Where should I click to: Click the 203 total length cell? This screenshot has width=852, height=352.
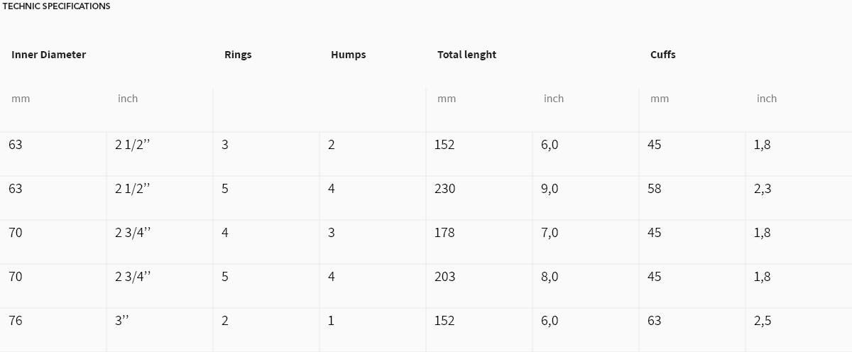pyautogui.click(x=444, y=277)
